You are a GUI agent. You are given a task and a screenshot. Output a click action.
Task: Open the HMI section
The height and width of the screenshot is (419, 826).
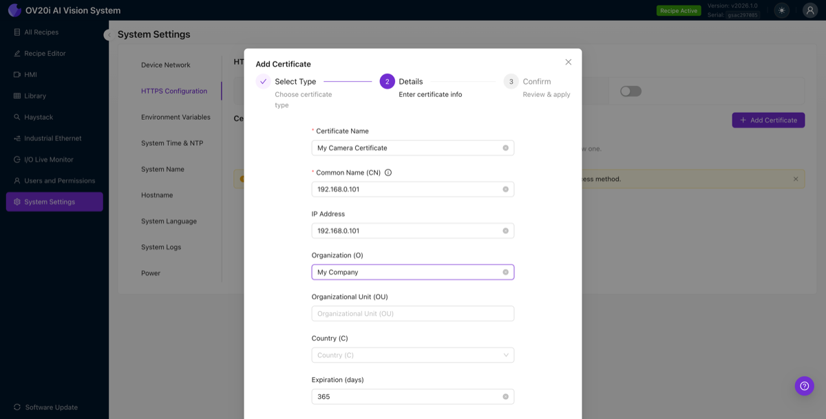click(32, 74)
